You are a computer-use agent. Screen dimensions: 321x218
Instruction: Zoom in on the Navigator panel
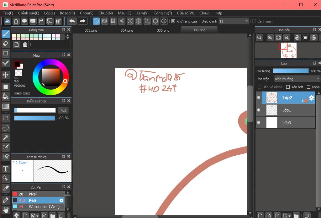[270, 38]
